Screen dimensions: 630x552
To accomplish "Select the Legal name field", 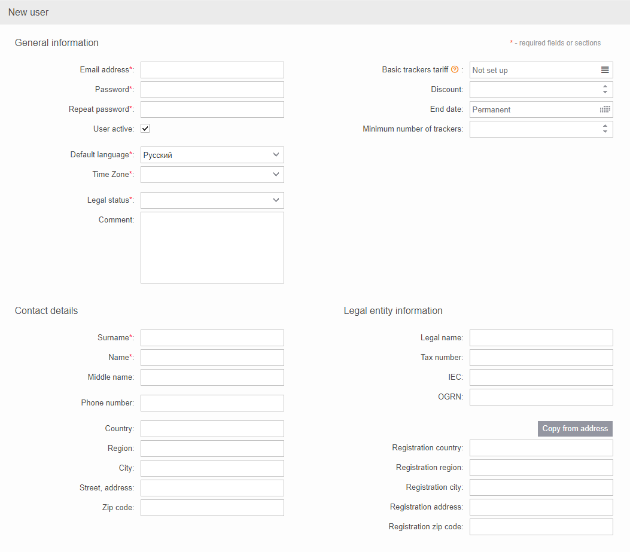I will pos(541,338).
